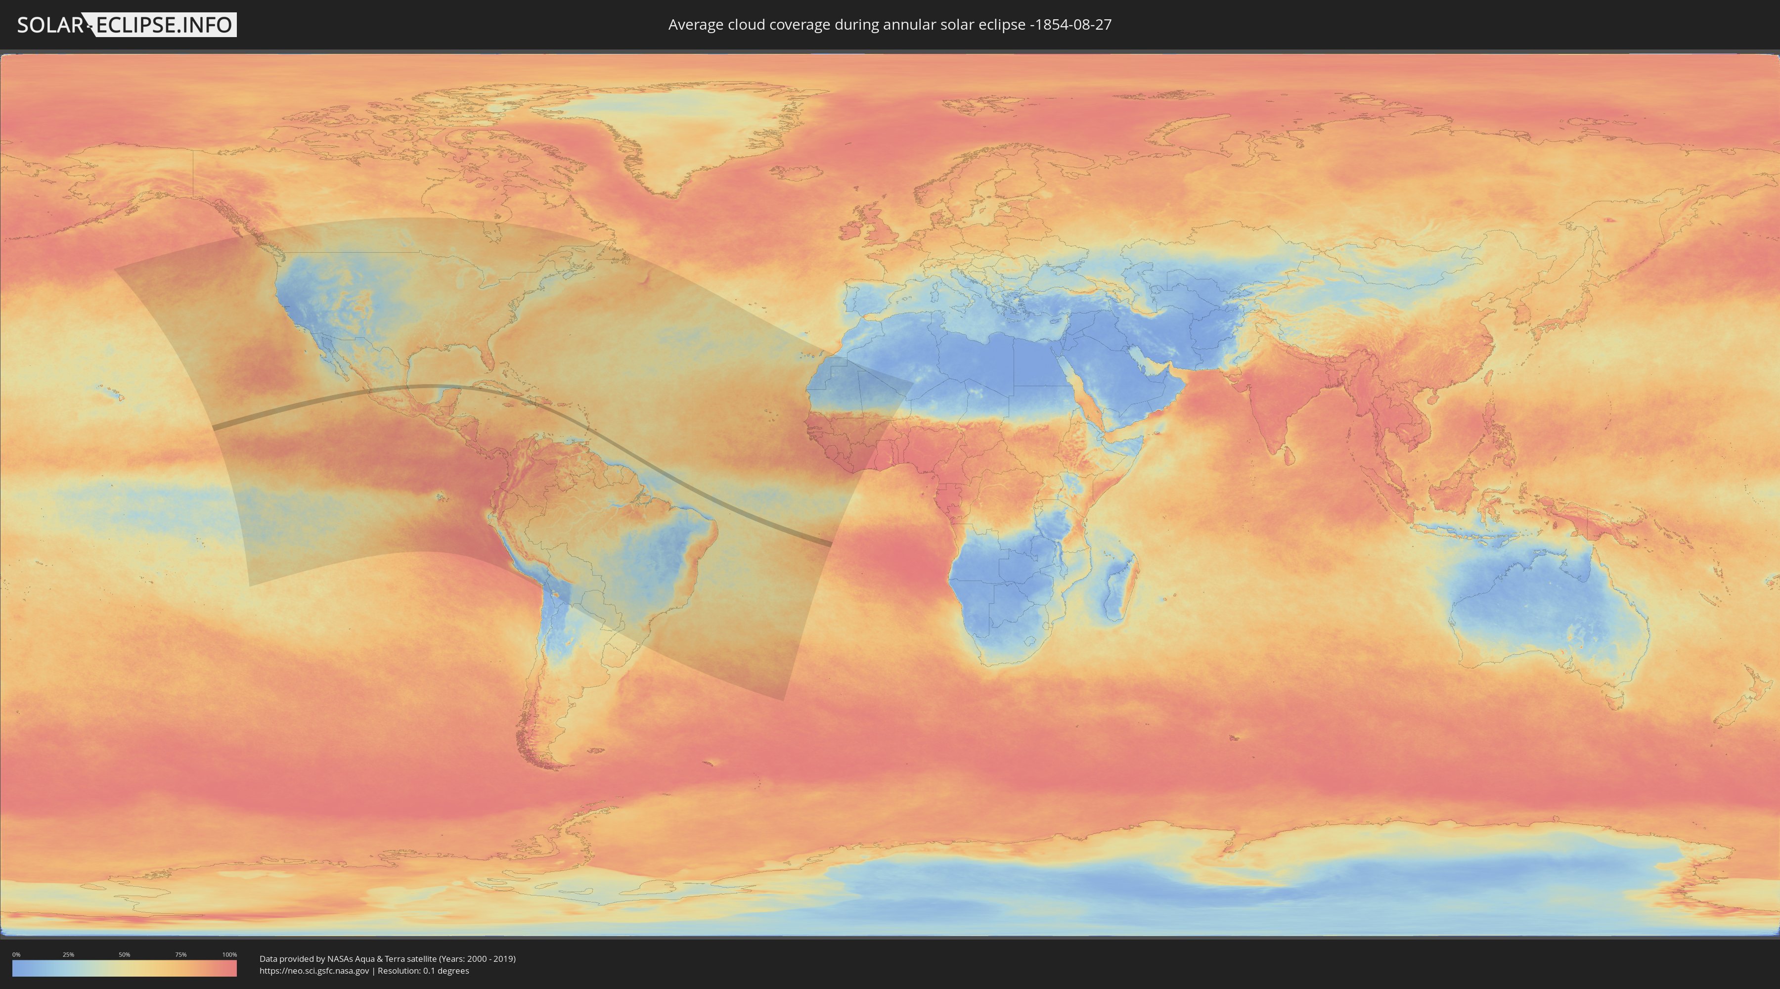Click the average cloud coverage title text

pyautogui.click(x=890, y=25)
